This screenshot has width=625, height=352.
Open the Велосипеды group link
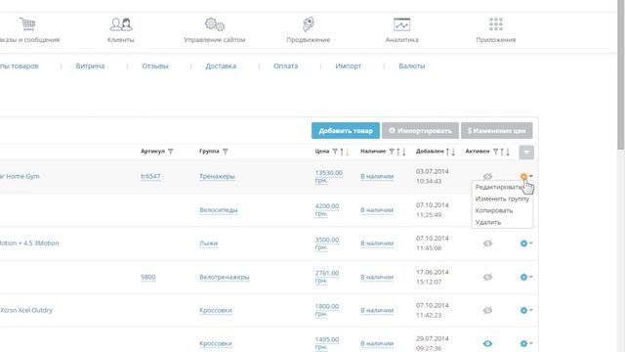click(x=219, y=209)
